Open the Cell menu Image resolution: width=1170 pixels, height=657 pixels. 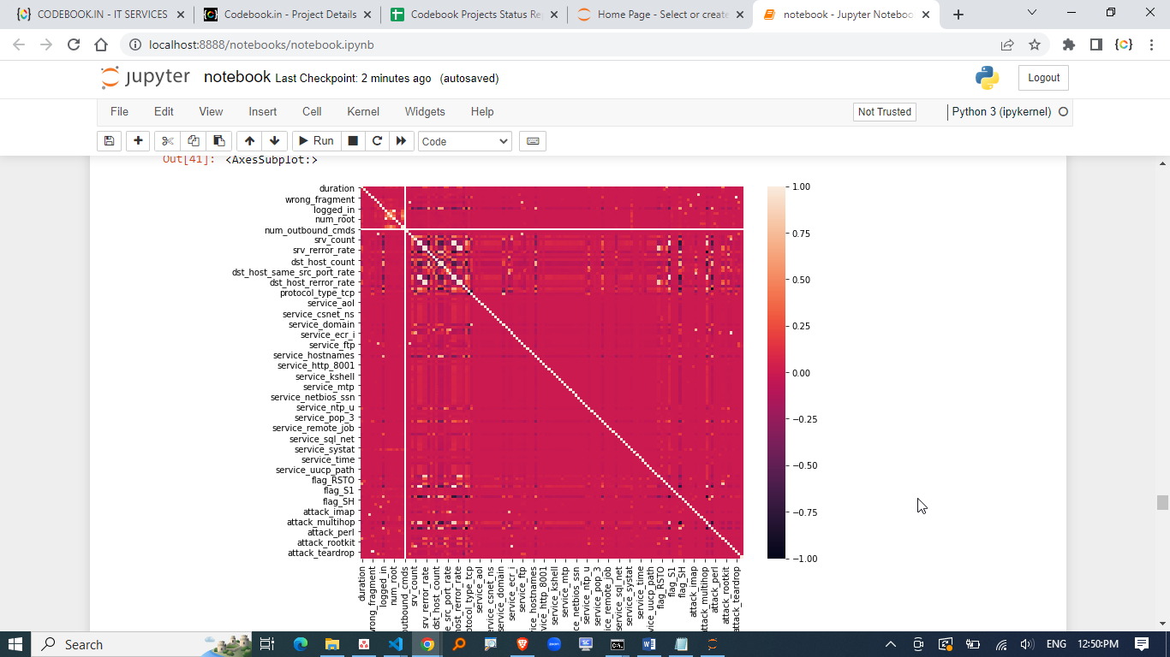point(312,111)
